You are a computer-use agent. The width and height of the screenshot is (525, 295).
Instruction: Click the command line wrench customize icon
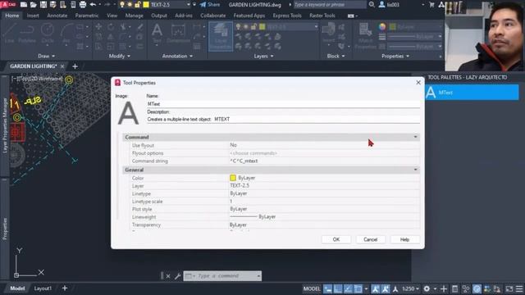tap(178, 276)
